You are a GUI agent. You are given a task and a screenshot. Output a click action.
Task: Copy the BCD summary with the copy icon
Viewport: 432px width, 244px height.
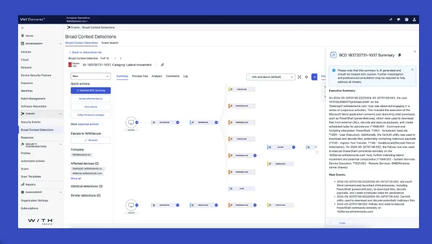(399, 55)
